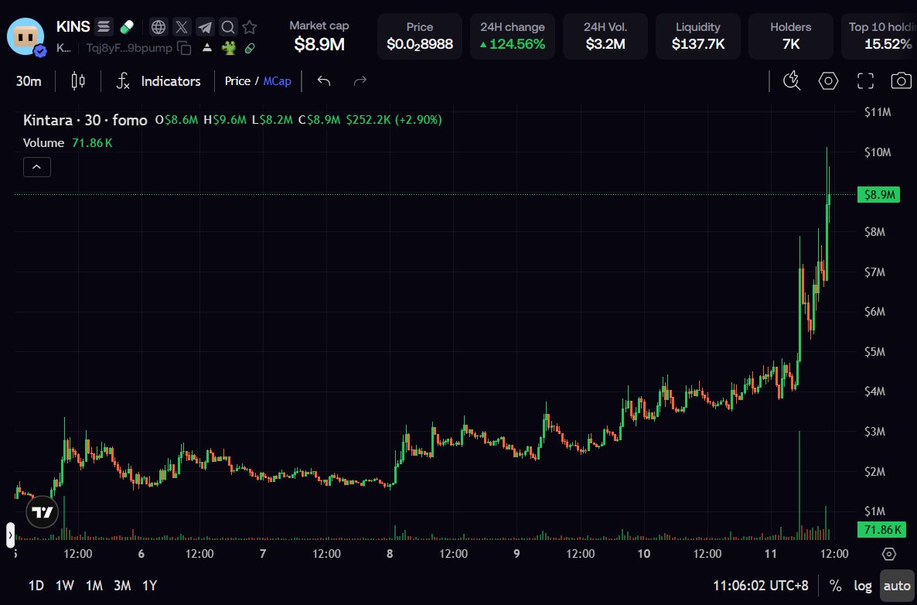Image resolution: width=917 pixels, height=605 pixels.
Task: Open the Telegram paper-plane icon
Action: (205, 27)
